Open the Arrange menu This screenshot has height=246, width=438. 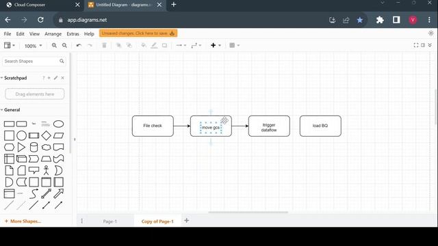tap(53, 34)
